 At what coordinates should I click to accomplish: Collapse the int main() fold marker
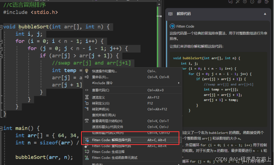pos(1,129)
